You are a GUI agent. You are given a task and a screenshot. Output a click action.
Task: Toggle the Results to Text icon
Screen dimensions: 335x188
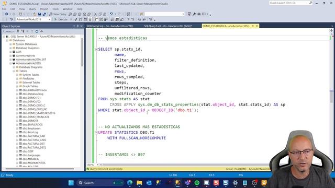tap(113, 19)
